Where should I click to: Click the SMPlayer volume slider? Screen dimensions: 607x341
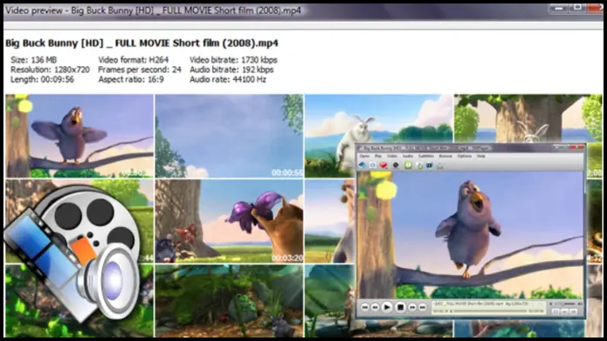point(565,304)
